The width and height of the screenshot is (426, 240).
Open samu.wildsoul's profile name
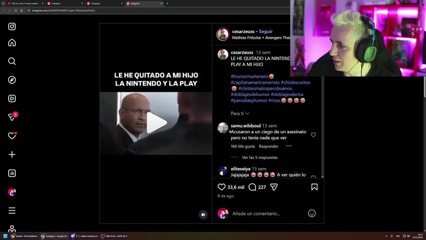[246, 126]
